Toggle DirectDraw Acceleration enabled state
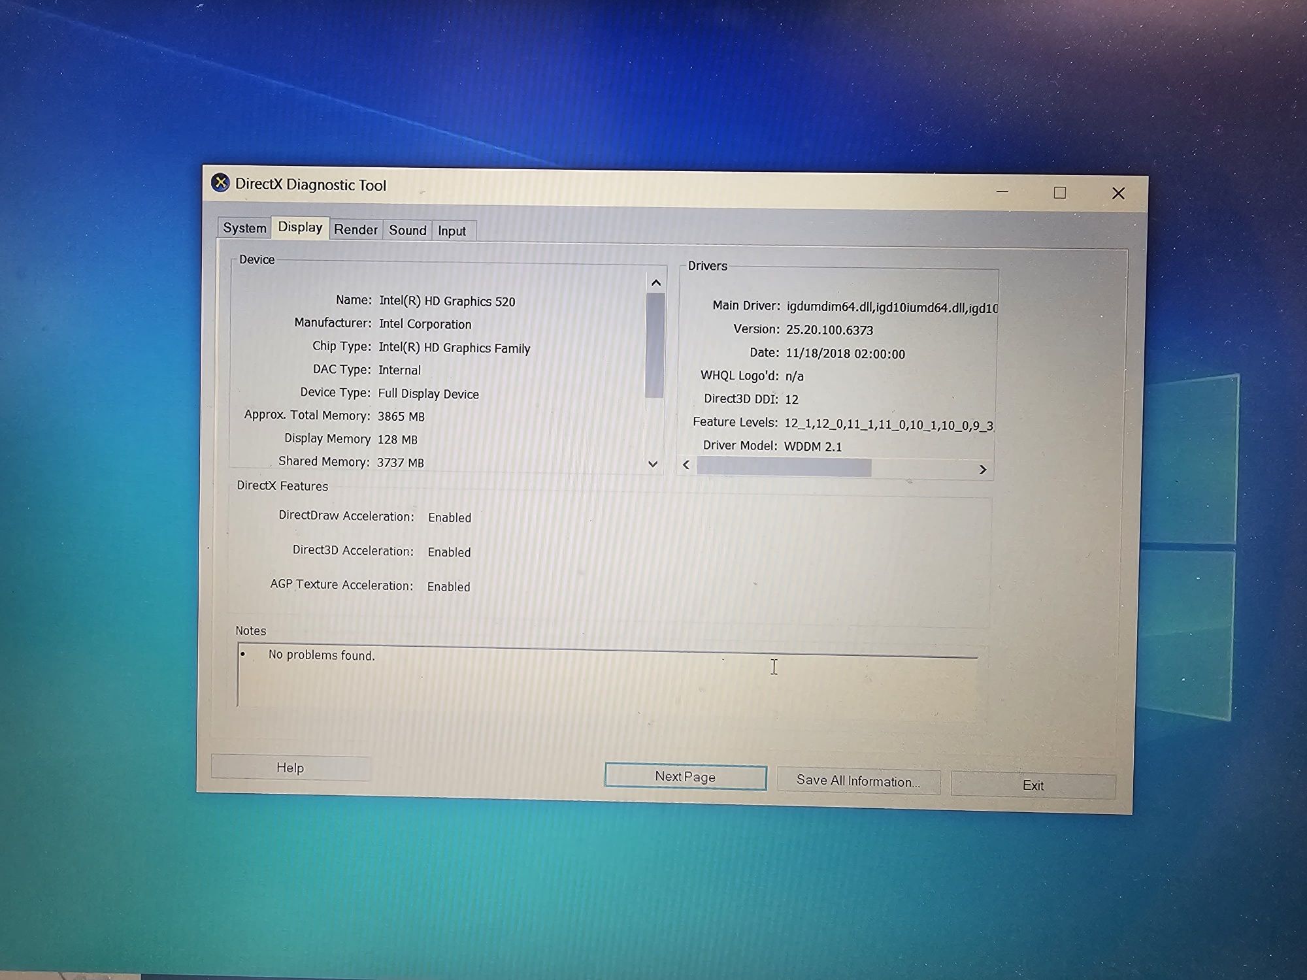1307x980 pixels. click(x=450, y=517)
